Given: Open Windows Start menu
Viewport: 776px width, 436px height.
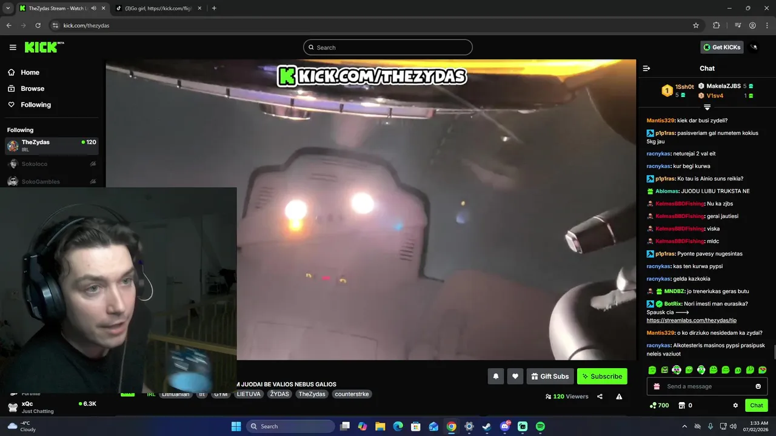Looking at the screenshot, I should pos(236,426).
